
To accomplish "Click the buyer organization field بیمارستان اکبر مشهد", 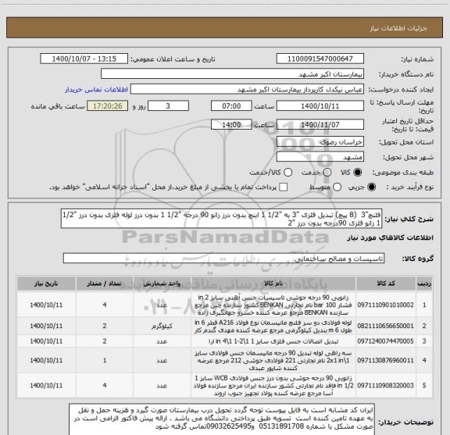I will (233, 74).
